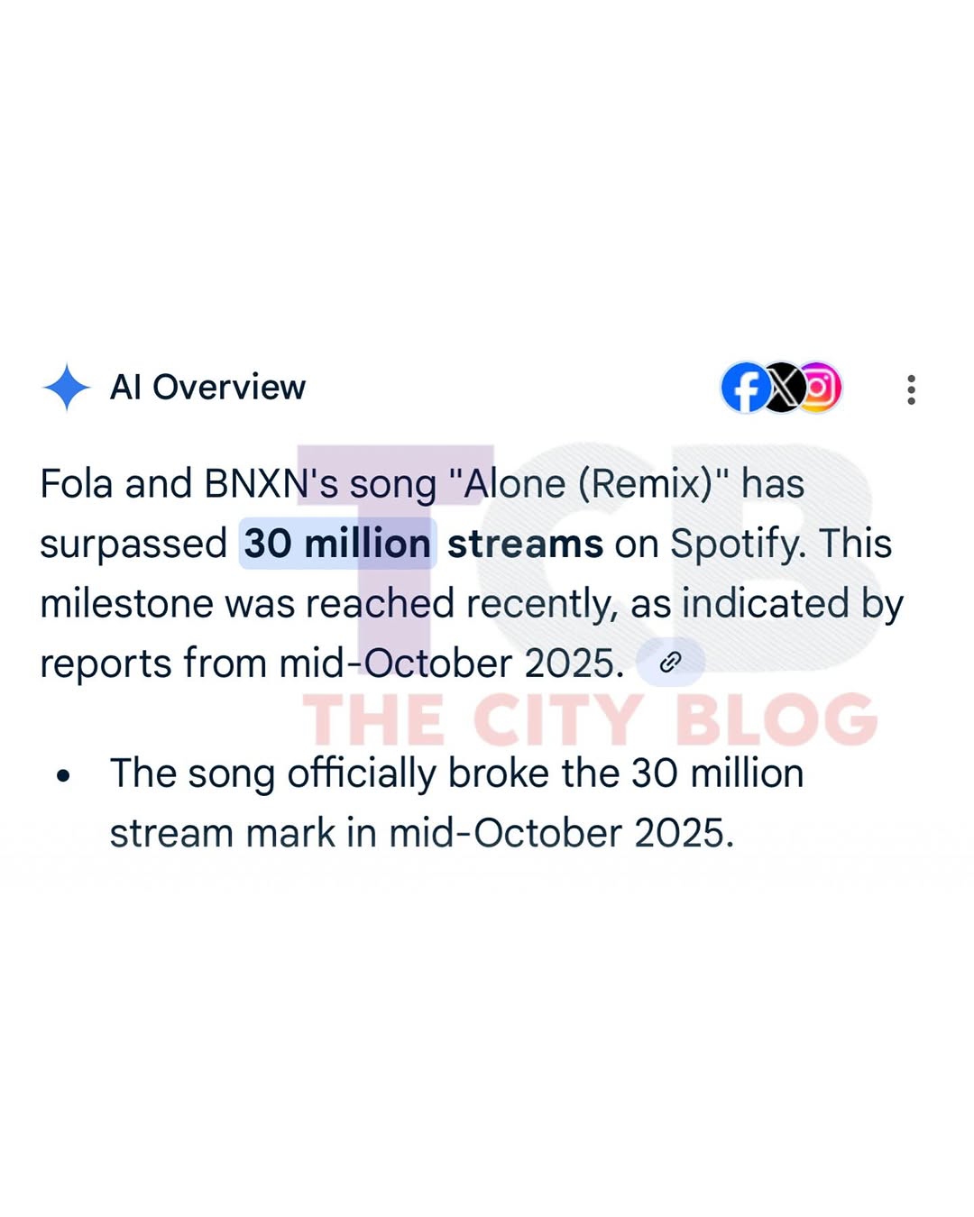Open the Instagram source icon

click(820, 388)
